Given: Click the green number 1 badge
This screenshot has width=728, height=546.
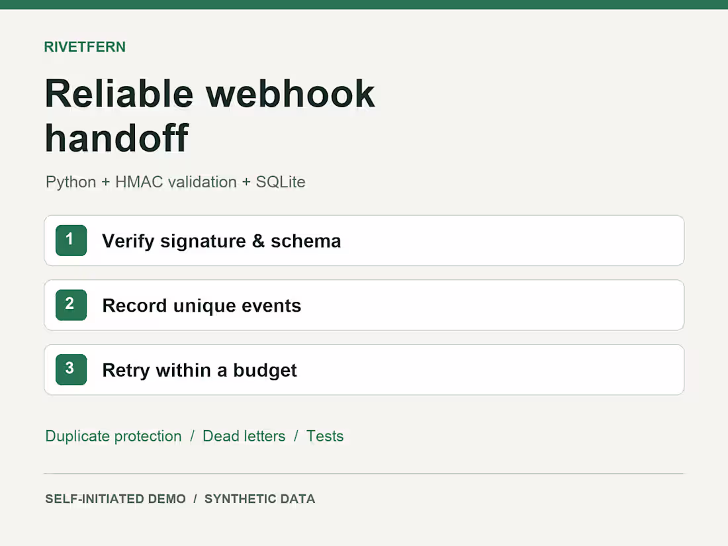Looking at the screenshot, I should (71, 240).
